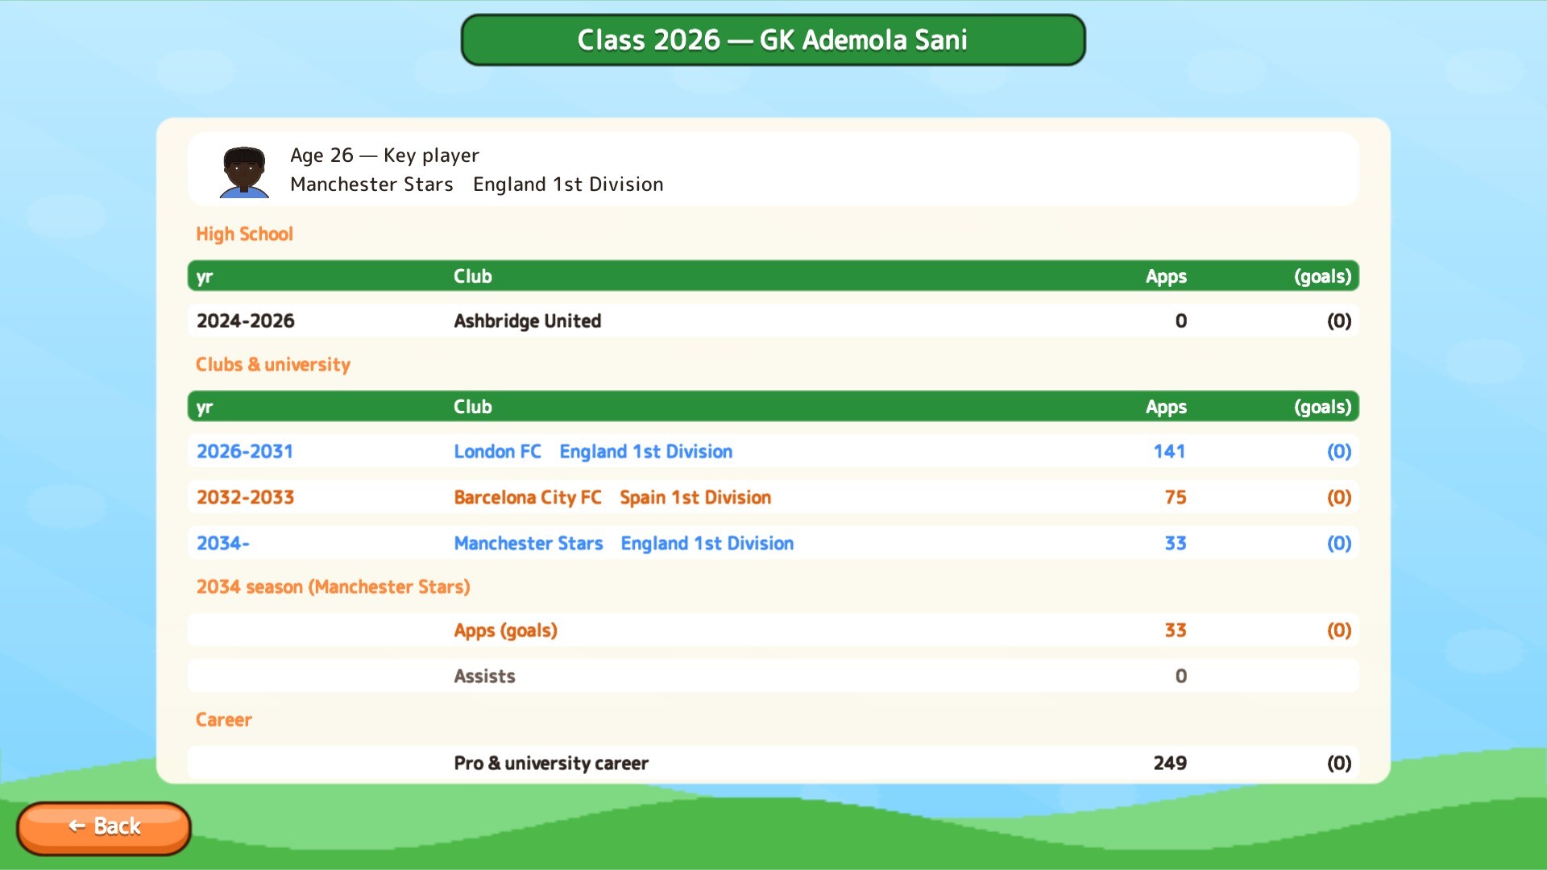Click the Apps (goals) season row label
The height and width of the screenshot is (870, 1547).
[x=505, y=630]
